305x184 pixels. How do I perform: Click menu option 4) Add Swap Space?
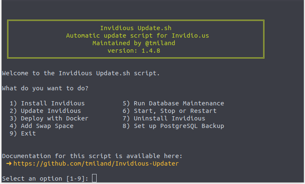tap(41, 126)
